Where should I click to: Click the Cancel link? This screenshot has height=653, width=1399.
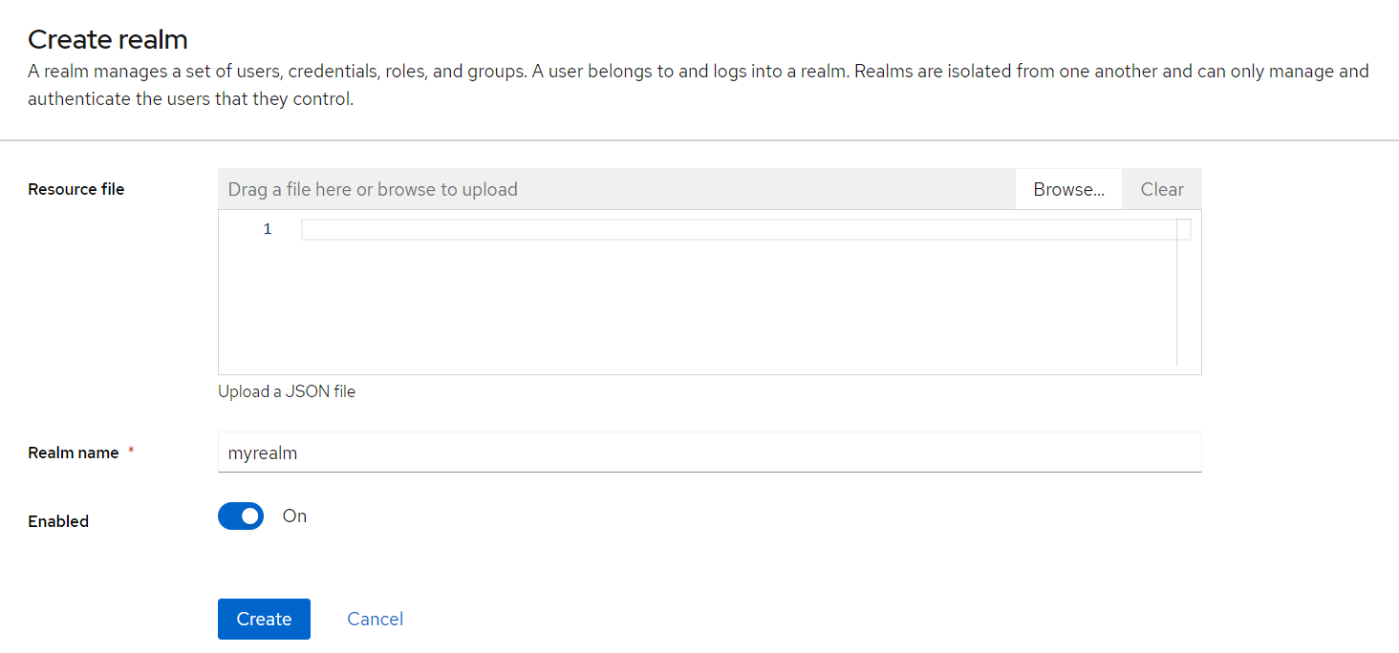pyautogui.click(x=375, y=619)
